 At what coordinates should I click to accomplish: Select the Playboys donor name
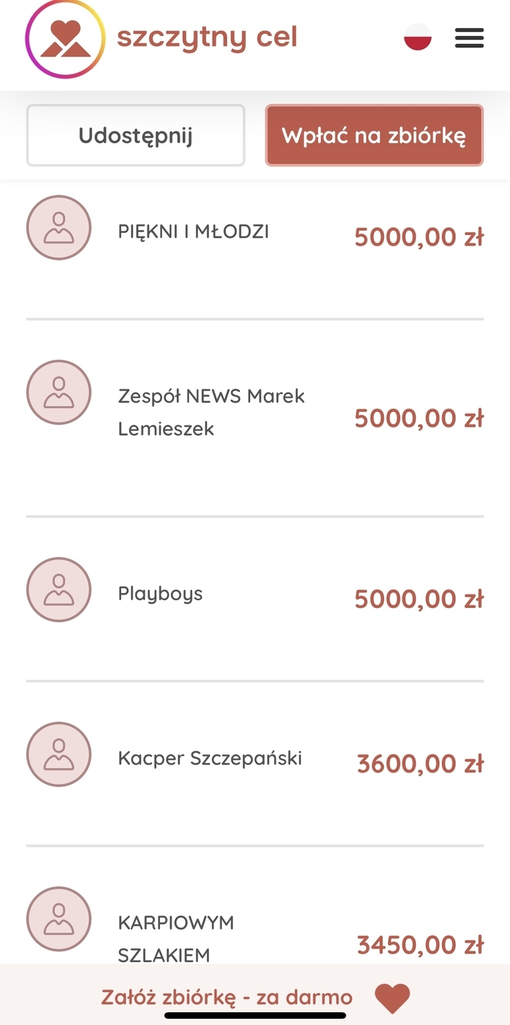click(160, 593)
